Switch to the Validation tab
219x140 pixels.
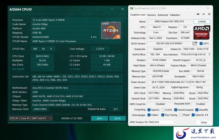tap(175, 15)
